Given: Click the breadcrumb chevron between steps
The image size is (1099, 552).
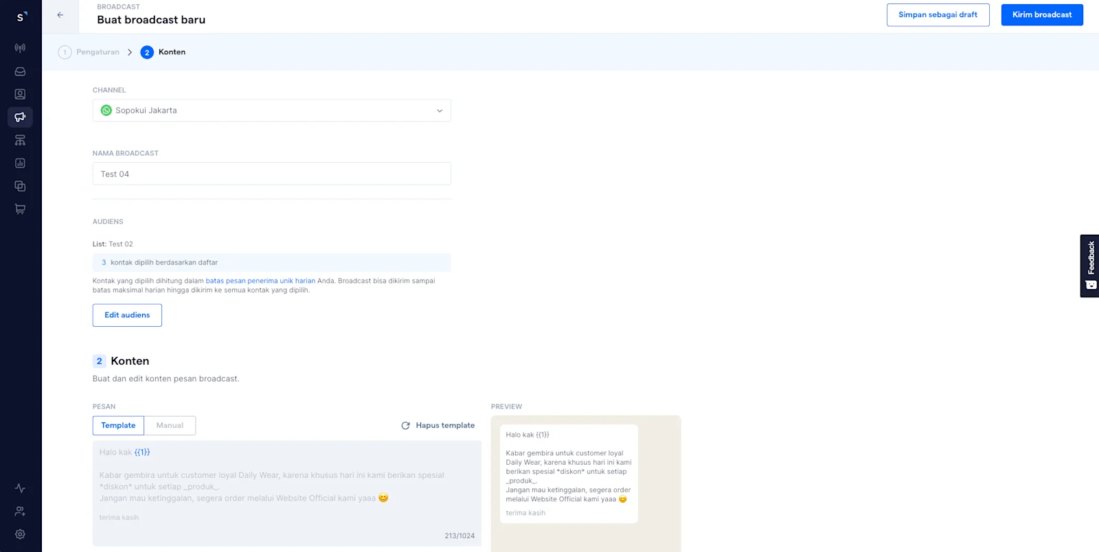Looking at the screenshot, I should tap(130, 52).
